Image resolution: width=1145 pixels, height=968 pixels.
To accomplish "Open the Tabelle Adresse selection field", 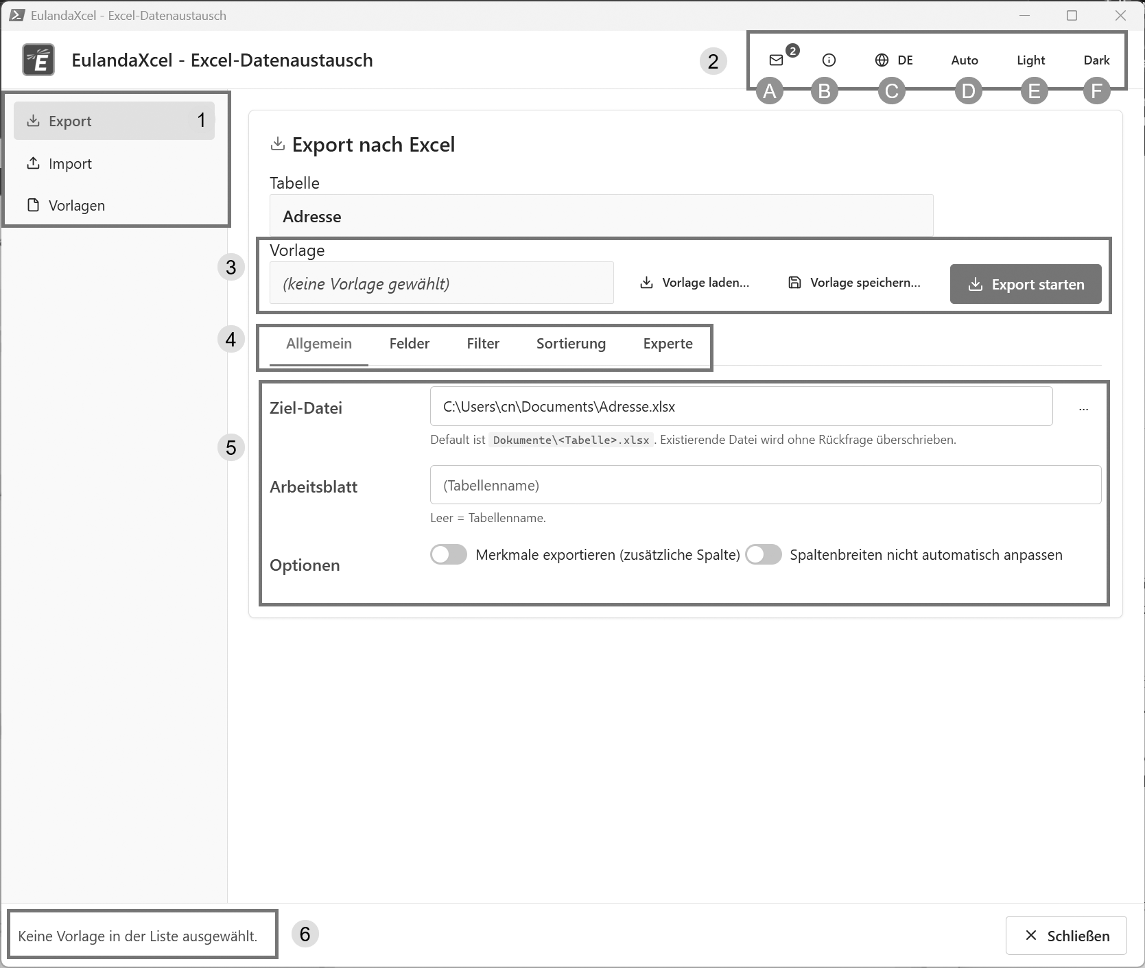I will point(601,216).
